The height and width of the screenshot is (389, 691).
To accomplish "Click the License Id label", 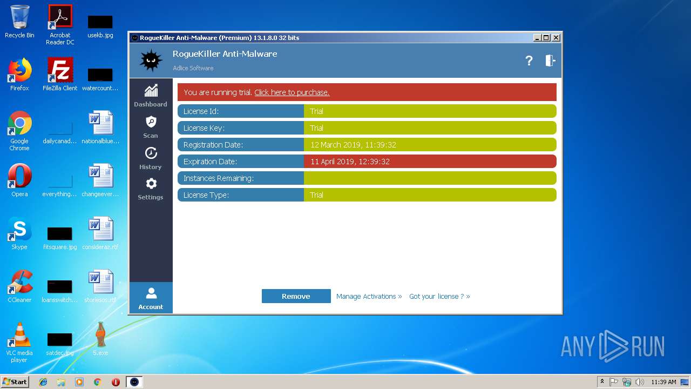I will point(201,111).
